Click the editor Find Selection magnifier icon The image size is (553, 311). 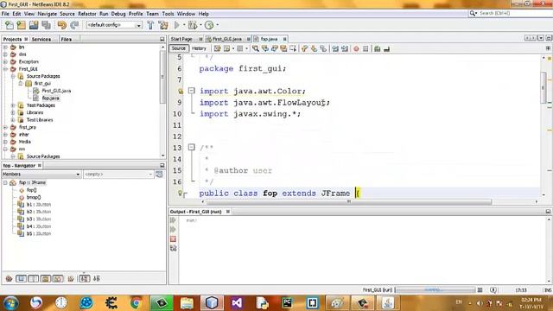point(256,48)
